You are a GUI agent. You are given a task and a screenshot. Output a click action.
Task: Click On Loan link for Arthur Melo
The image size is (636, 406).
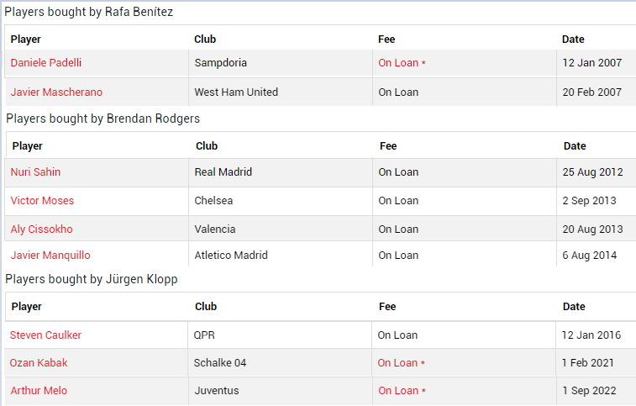(x=402, y=390)
